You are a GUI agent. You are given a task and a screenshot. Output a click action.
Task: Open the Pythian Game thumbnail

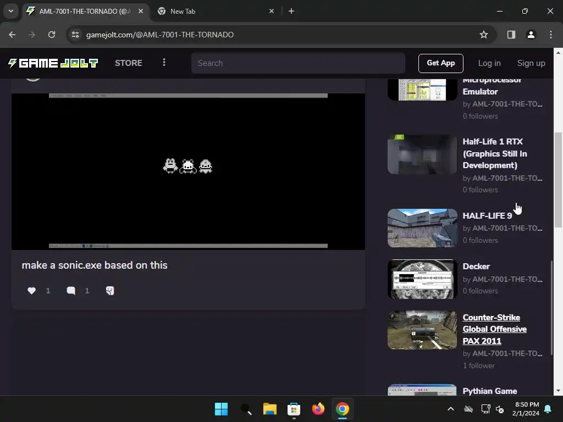422,390
